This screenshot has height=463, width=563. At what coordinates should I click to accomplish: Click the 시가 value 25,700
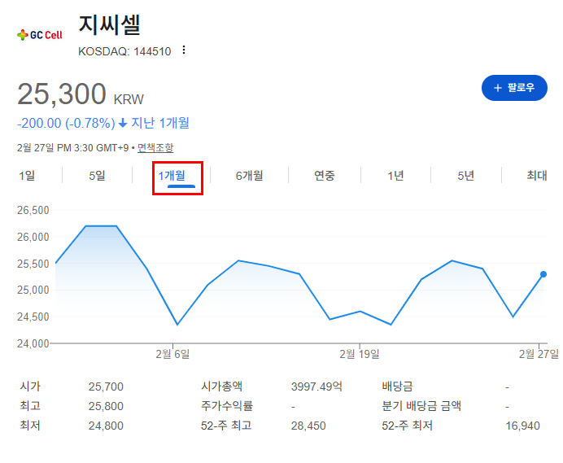click(x=106, y=387)
